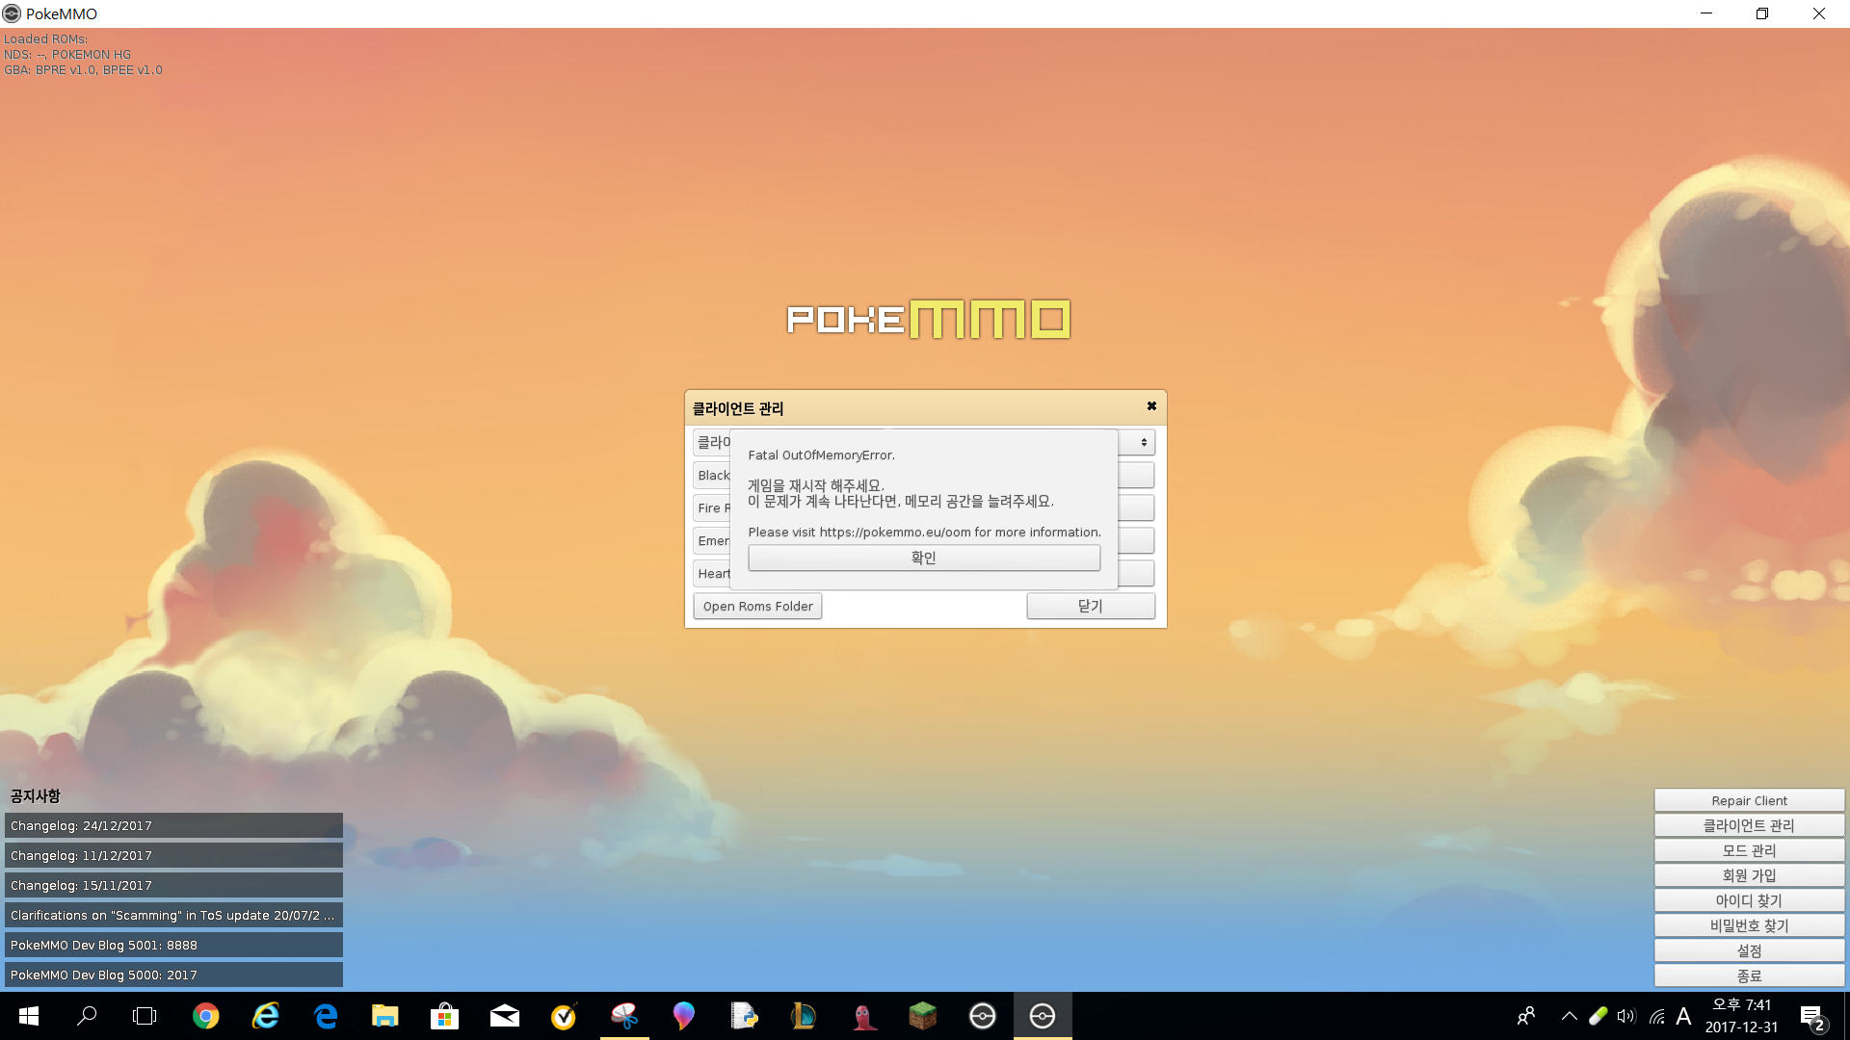Viewport: 1850px width, 1040px height.
Task: Open Microsoft Store taskbar icon
Action: [x=444, y=1016]
